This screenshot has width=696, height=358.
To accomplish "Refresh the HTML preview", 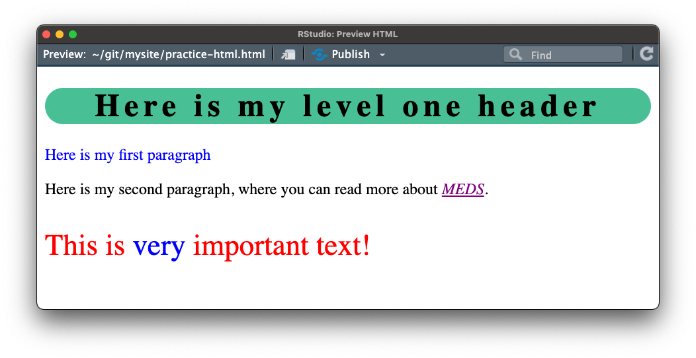I will click(646, 54).
